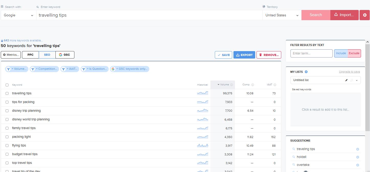Expand the United States territory dropdown
The image size is (370, 172).
pos(282,15)
